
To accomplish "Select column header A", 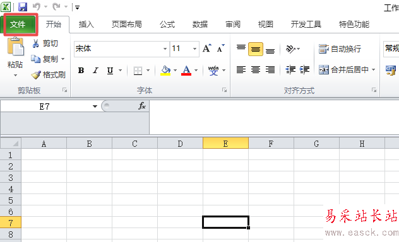I will coord(44,144).
